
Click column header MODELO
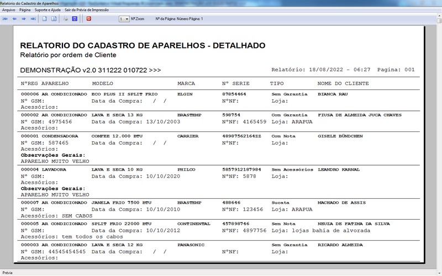[x=103, y=83]
